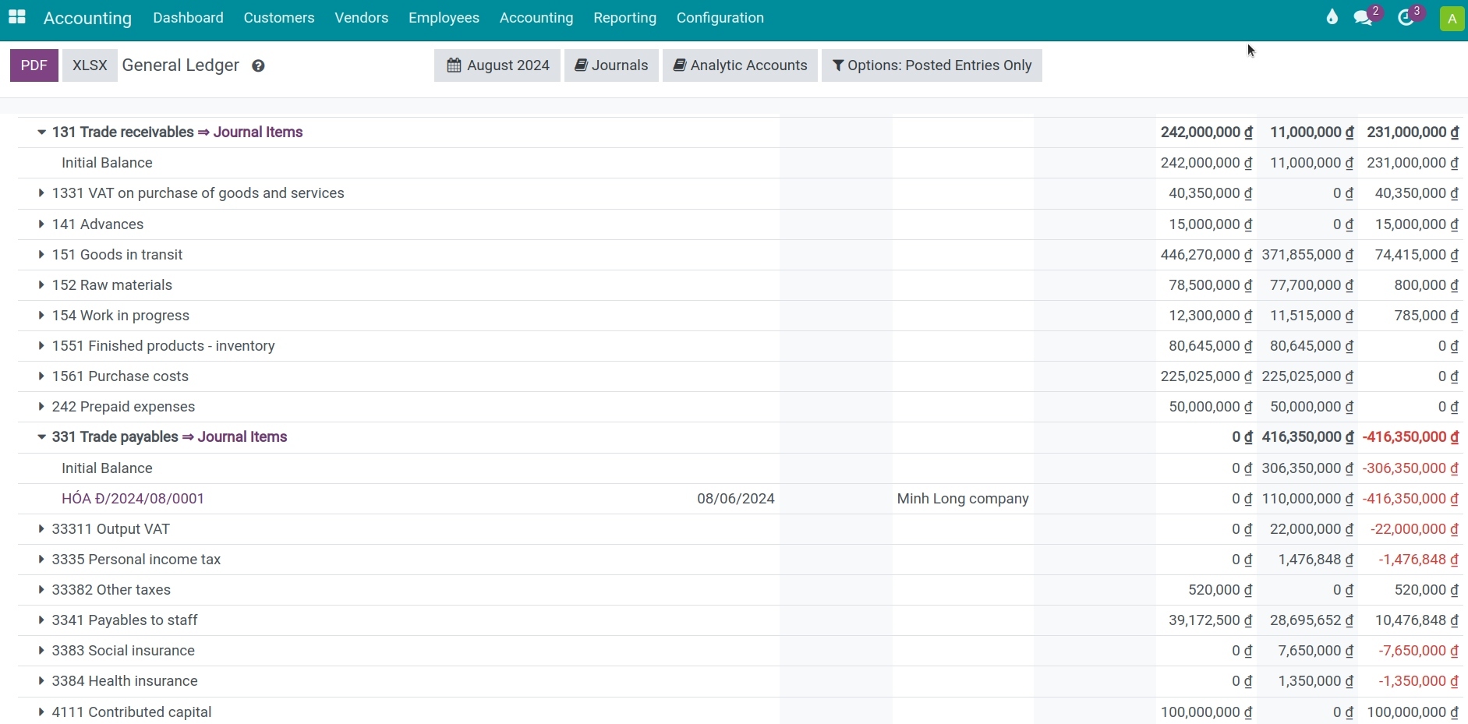This screenshot has height=724, width=1468.
Task: Expand 154 Work in progress
Action: click(x=41, y=316)
